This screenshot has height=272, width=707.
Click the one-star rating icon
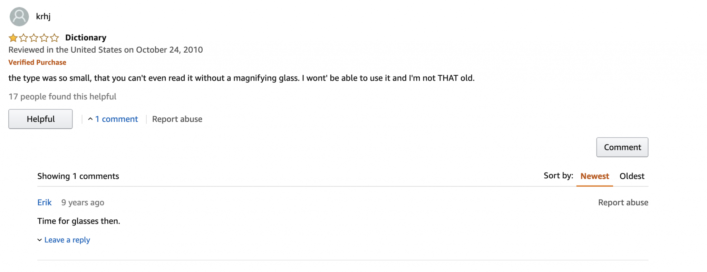point(33,38)
